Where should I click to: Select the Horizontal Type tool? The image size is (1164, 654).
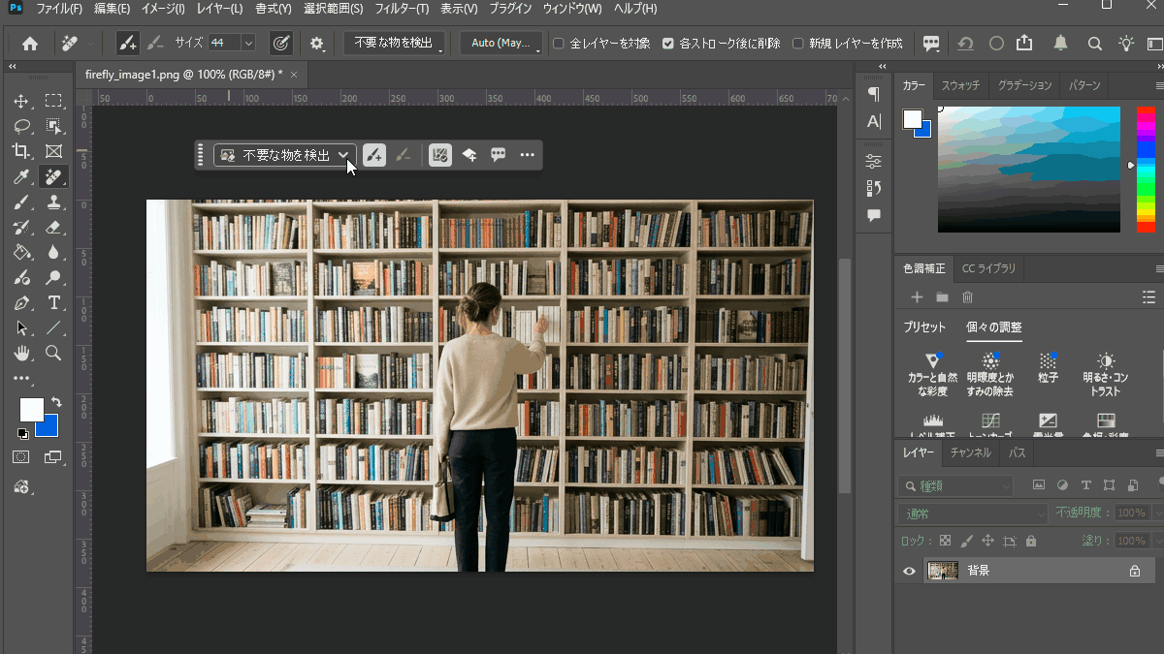pos(53,303)
